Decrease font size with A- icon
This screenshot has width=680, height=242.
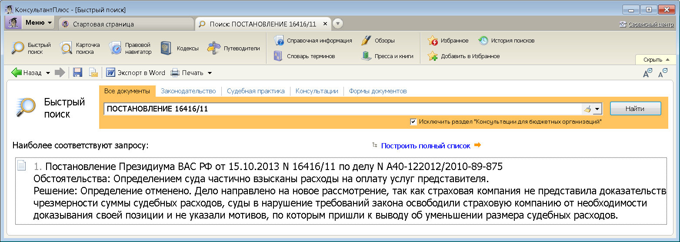[663, 73]
